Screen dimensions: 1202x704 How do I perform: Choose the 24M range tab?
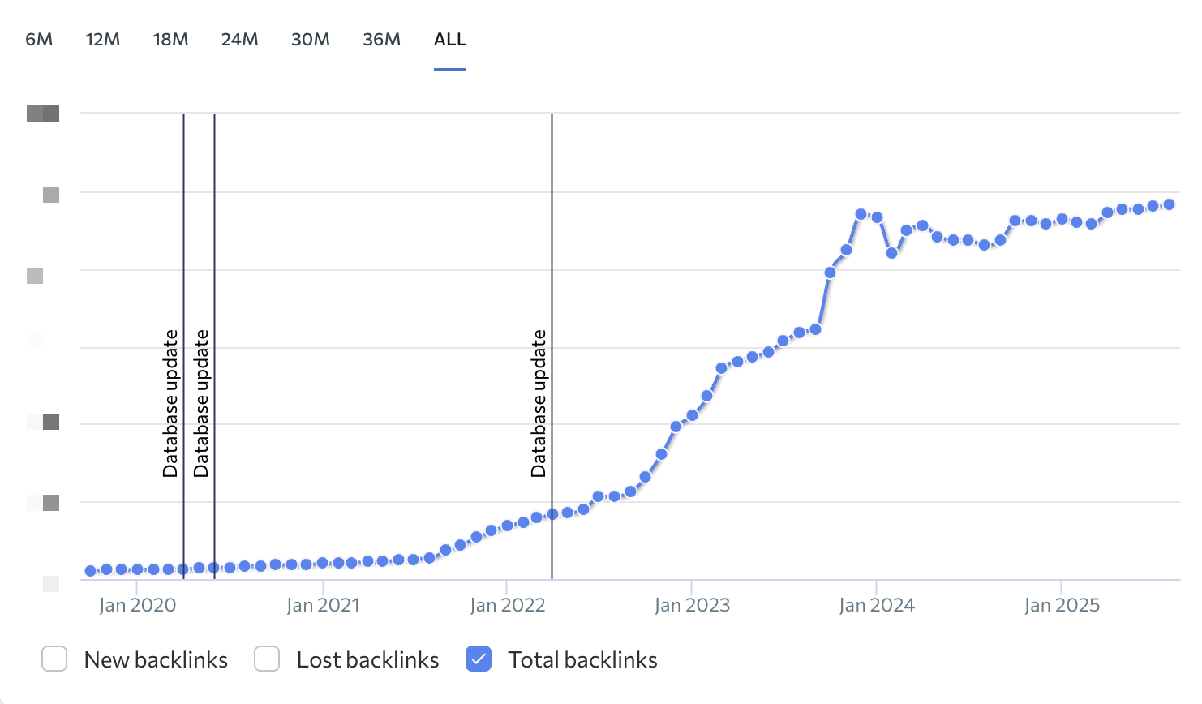click(x=239, y=40)
